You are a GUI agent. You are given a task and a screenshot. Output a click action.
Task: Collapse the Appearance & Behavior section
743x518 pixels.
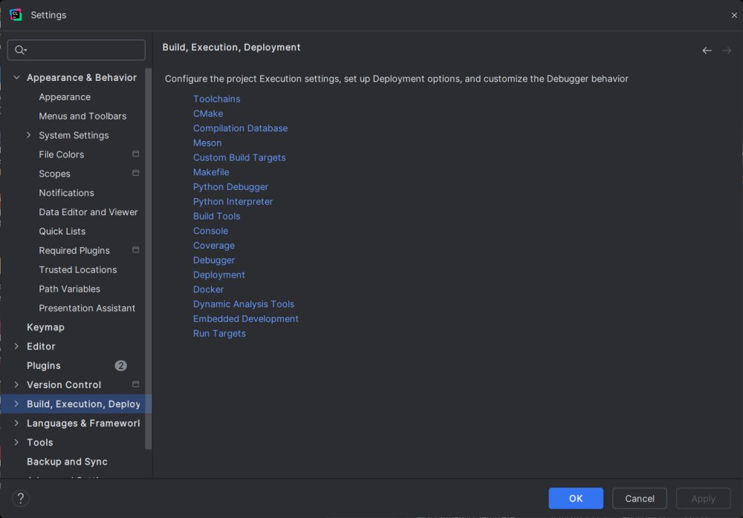tap(16, 77)
